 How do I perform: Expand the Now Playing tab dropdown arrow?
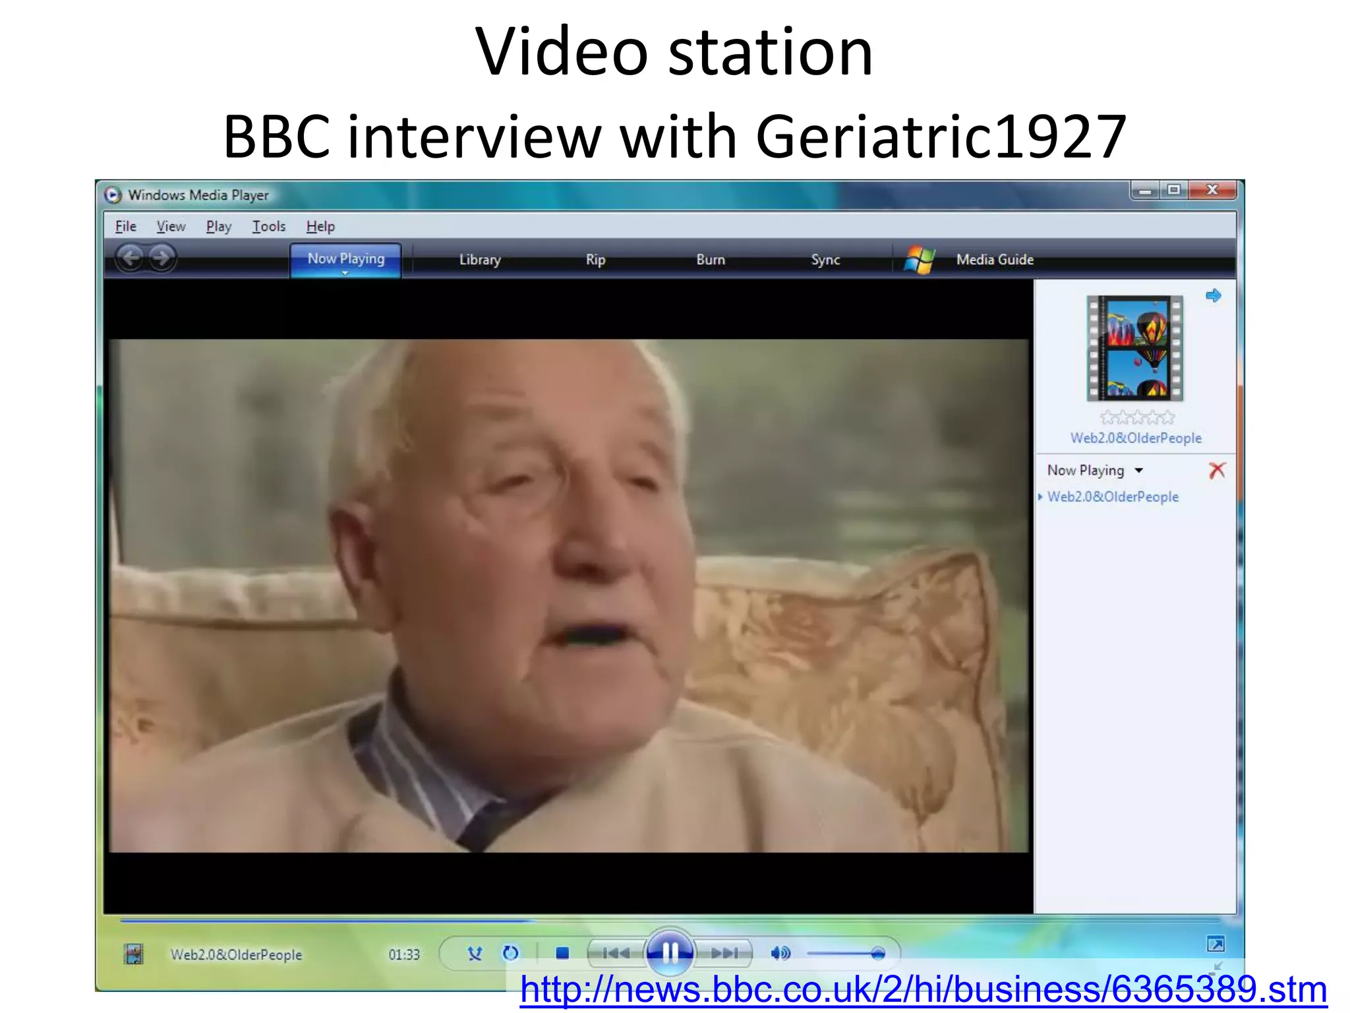[345, 273]
